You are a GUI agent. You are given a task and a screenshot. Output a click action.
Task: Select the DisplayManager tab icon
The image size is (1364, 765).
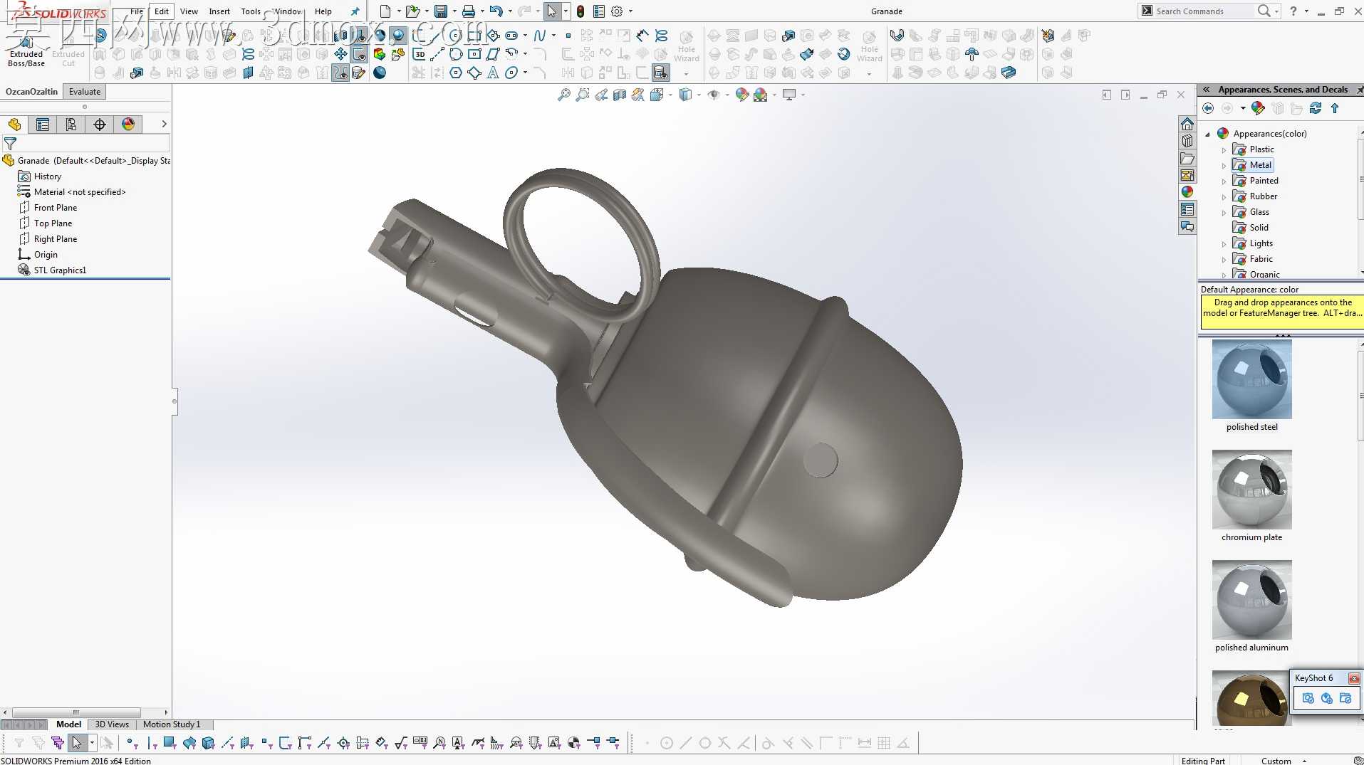click(x=128, y=125)
